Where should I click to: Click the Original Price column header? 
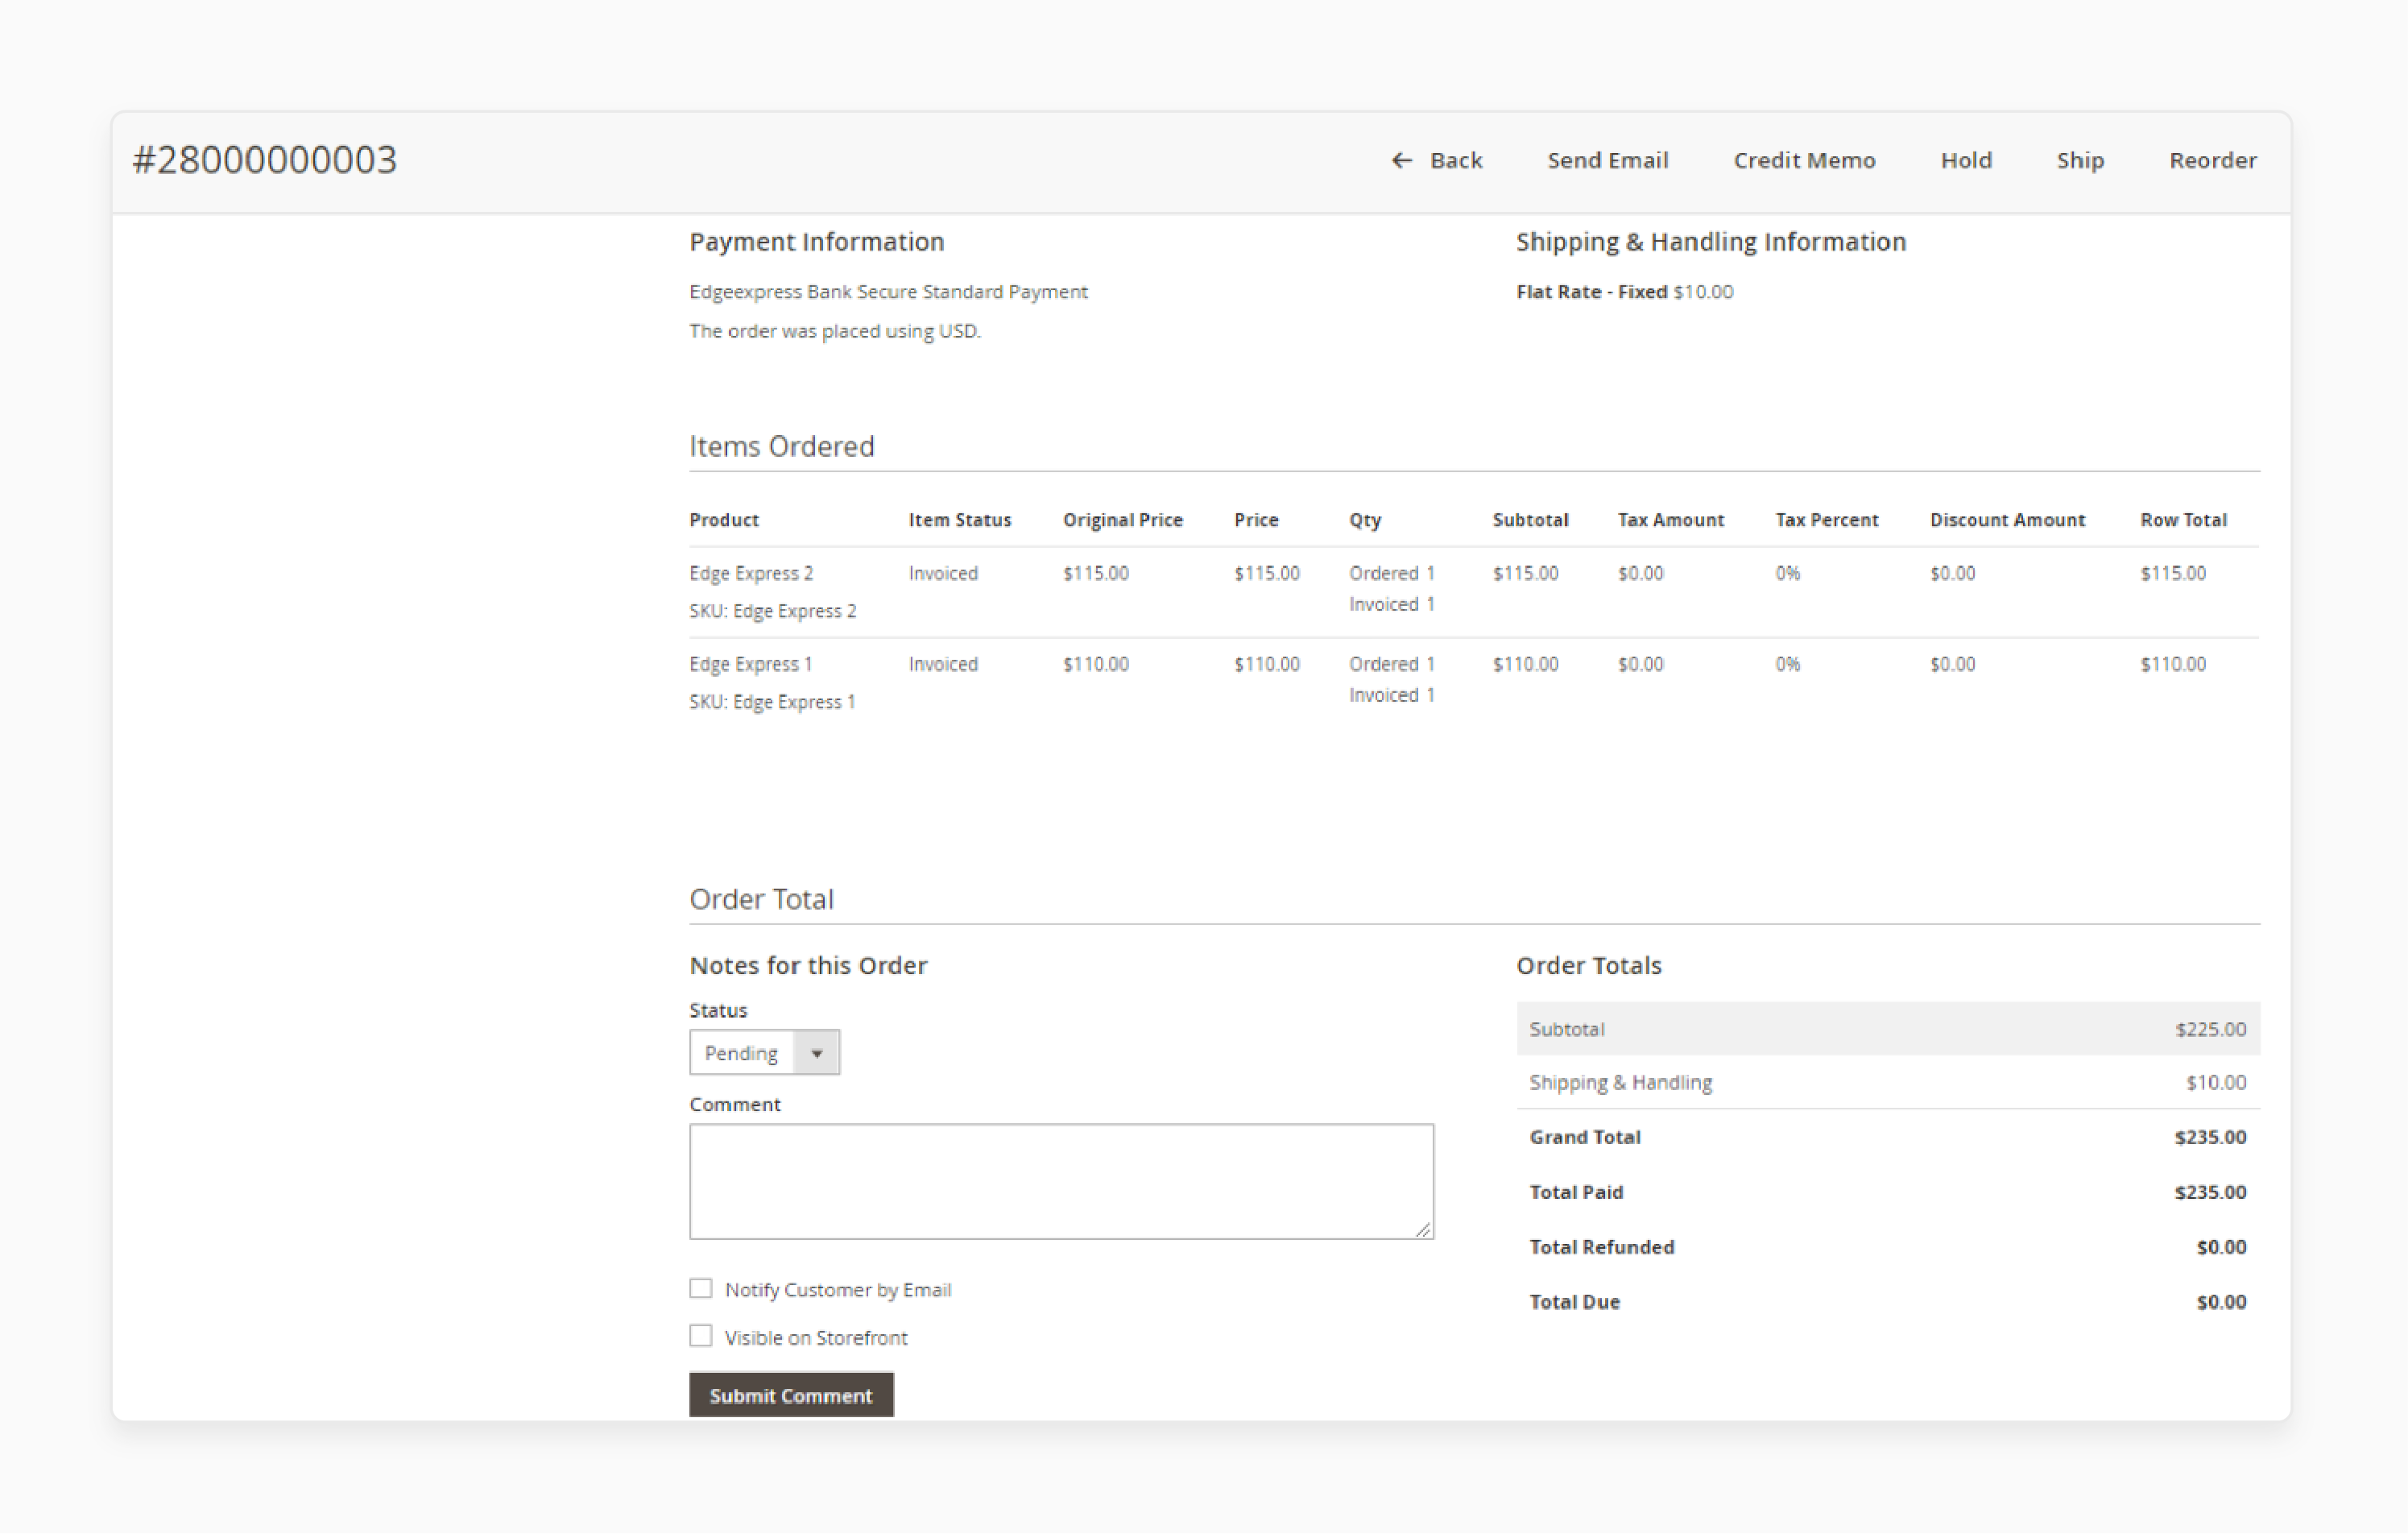pos(1122,520)
